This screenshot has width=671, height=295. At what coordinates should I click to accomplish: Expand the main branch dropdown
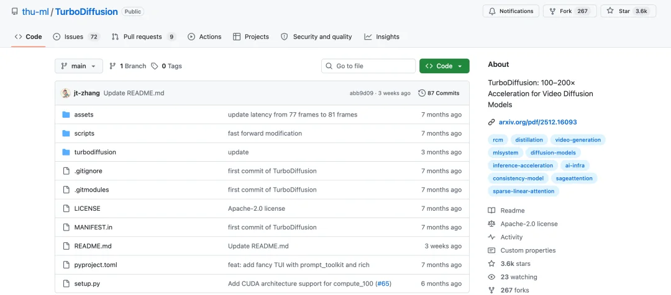pos(79,66)
